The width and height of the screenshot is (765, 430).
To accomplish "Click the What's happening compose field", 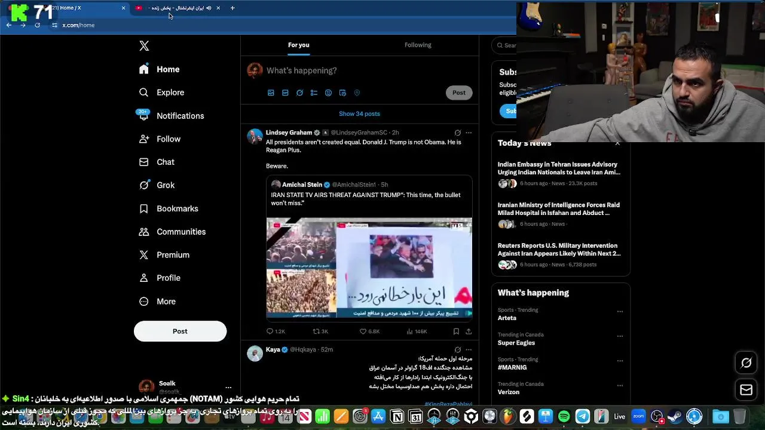I will (301, 70).
